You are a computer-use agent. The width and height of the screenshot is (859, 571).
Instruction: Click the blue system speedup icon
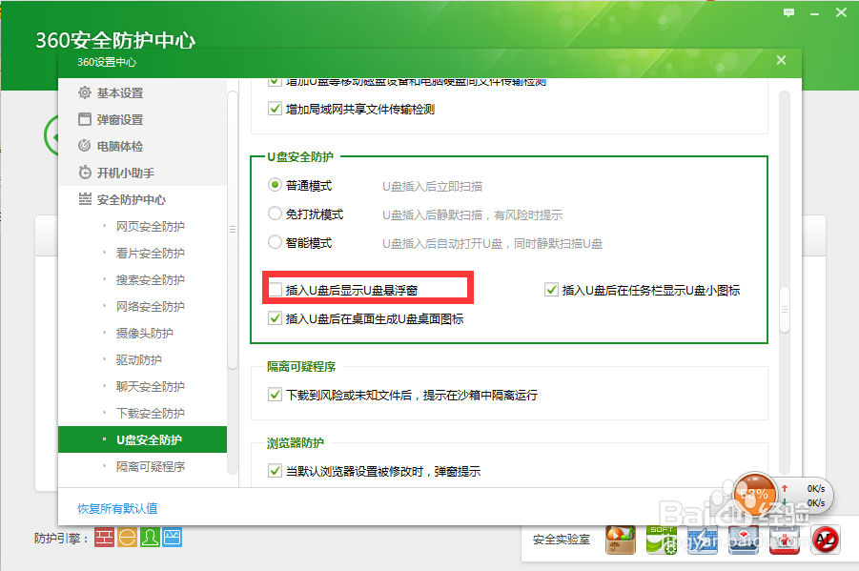click(702, 539)
